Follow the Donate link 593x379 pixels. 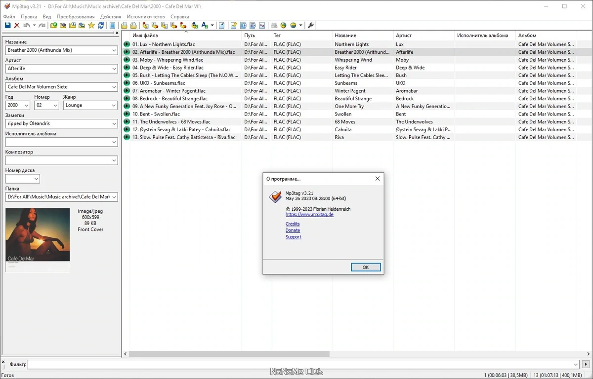tap(293, 230)
